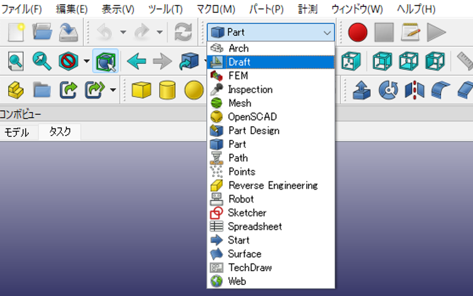The image size is (473, 296).
Task: Select the TechDraw workbench entry
Action: pyautogui.click(x=271, y=268)
